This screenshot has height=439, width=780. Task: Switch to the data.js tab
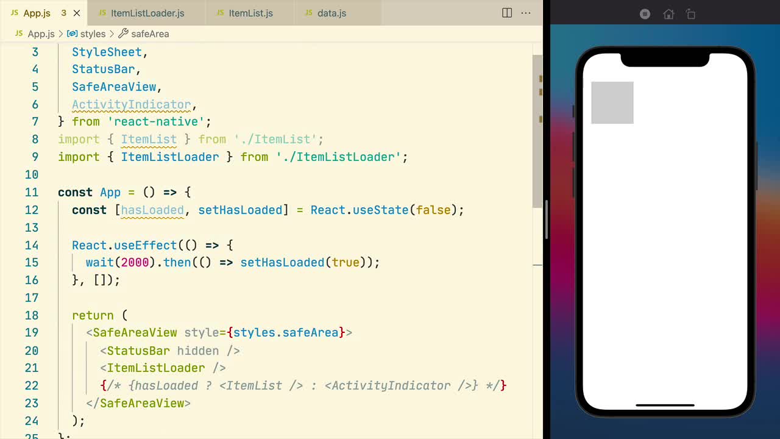pos(331,13)
